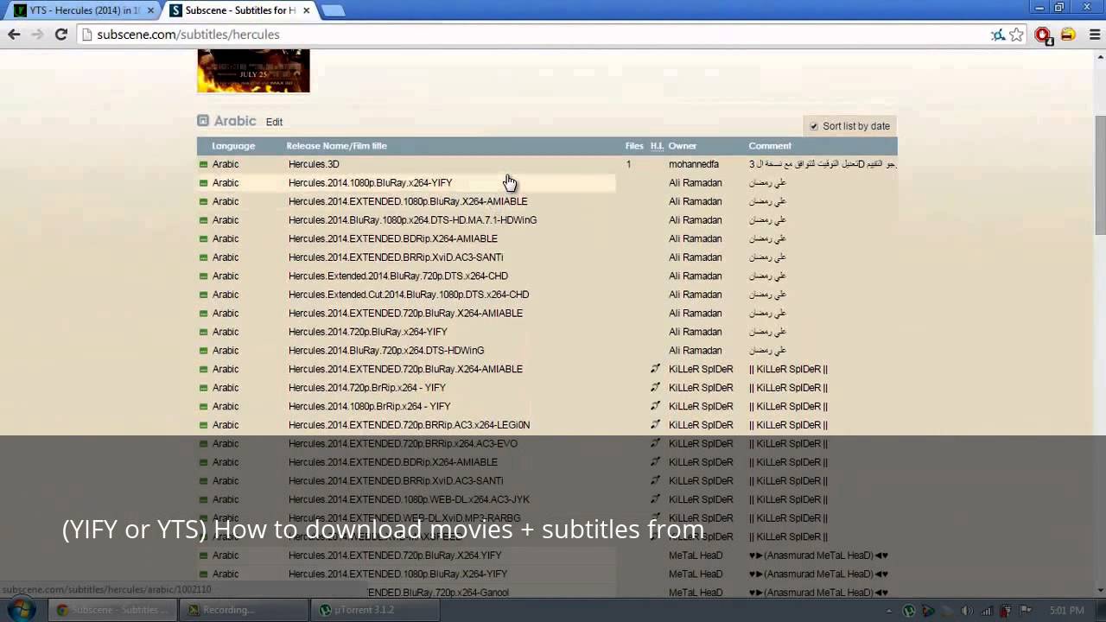Open Hercules.2014.EXTENDED.720p.BRRip.x264.AC3-EVO link

403,443
